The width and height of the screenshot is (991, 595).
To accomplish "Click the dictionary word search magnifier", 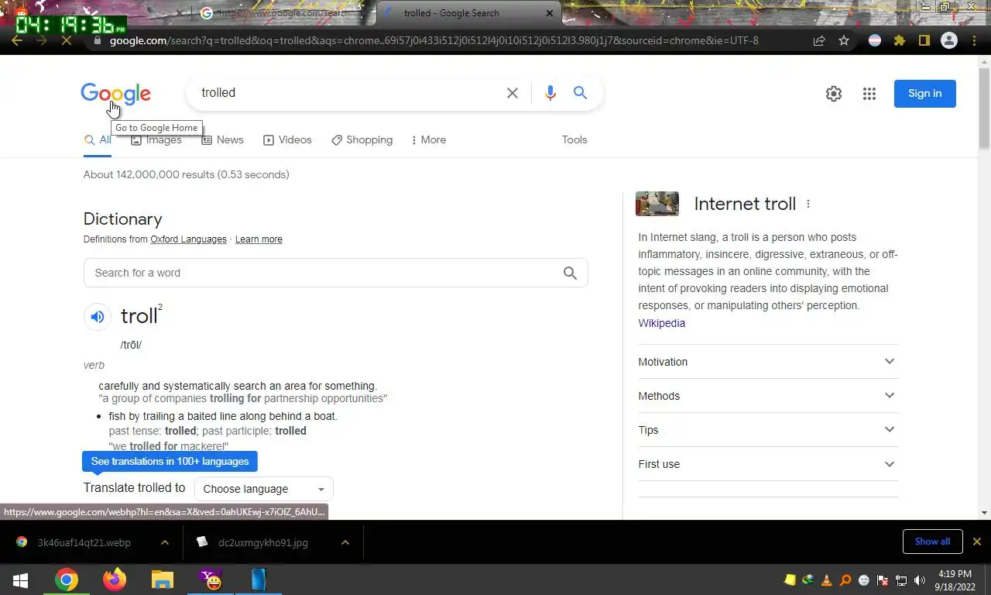I will 571,273.
